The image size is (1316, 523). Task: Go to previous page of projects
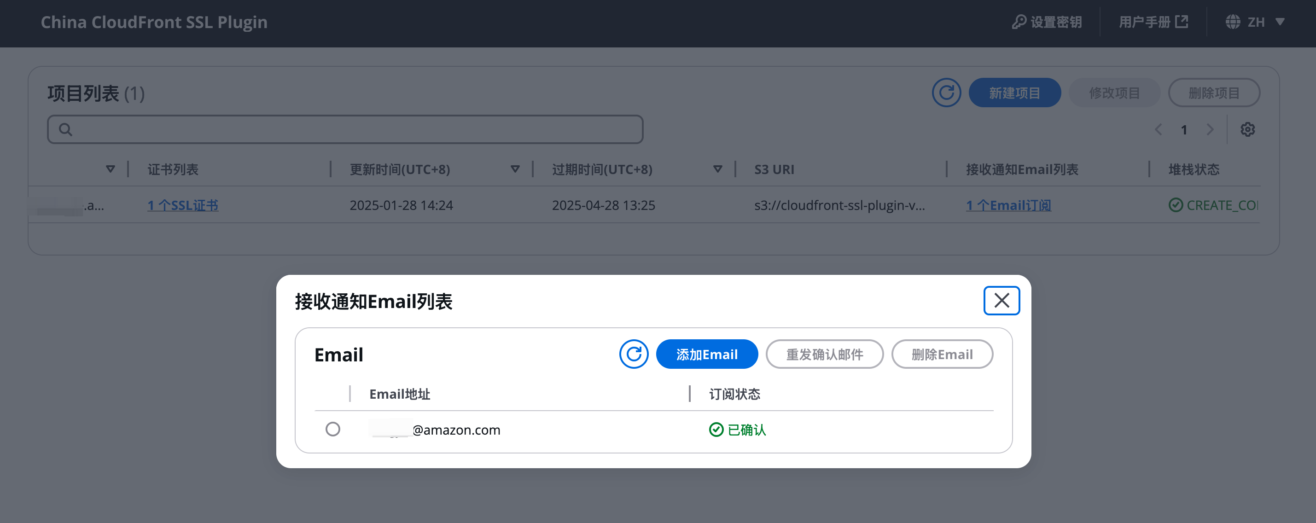[x=1158, y=129]
